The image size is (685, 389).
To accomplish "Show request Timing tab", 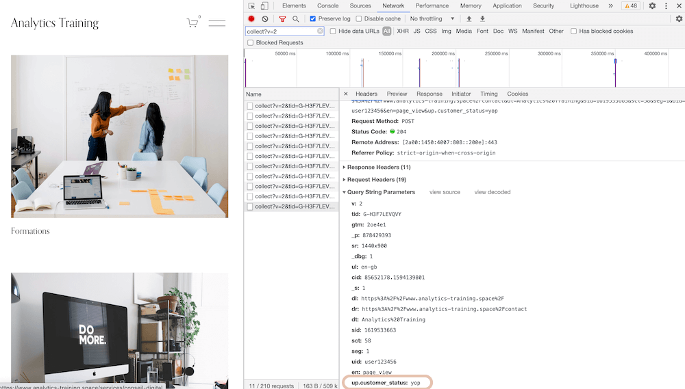I will tap(489, 94).
